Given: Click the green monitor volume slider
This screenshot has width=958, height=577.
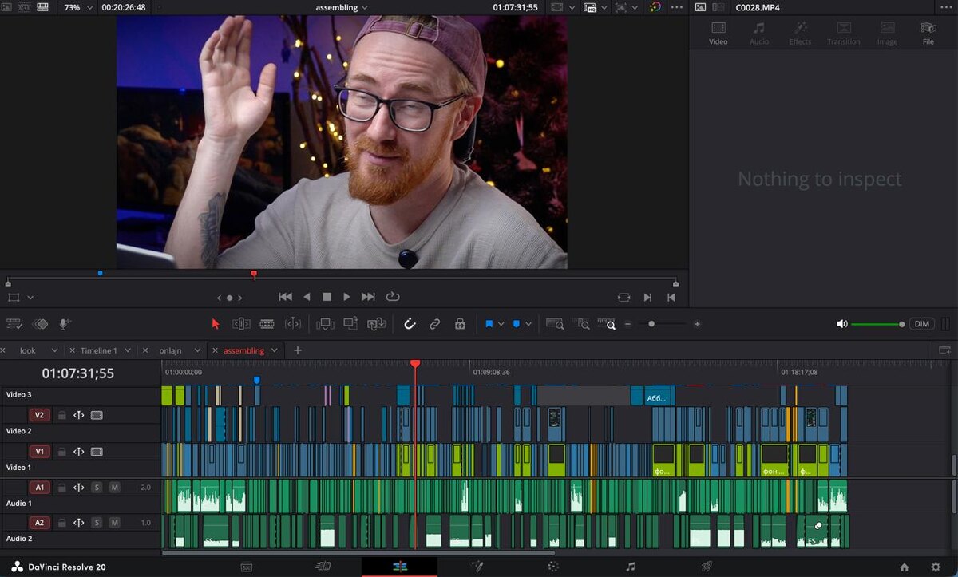Looking at the screenshot, I should click(x=877, y=324).
